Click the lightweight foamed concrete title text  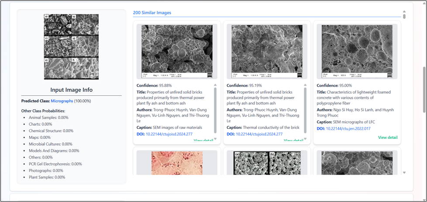click(x=355, y=98)
